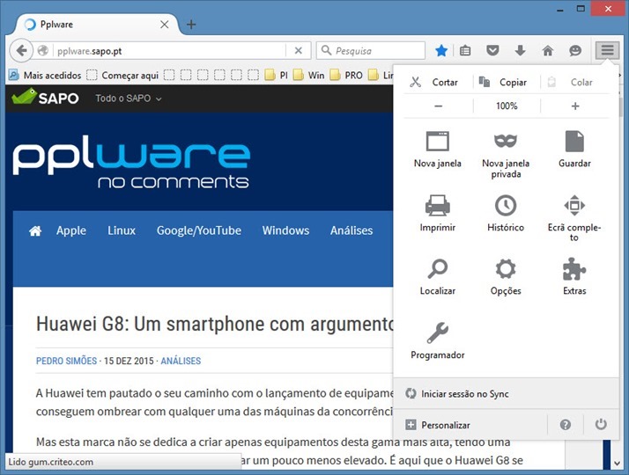Go to home page icon
This screenshot has height=475, width=629.
[548, 50]
